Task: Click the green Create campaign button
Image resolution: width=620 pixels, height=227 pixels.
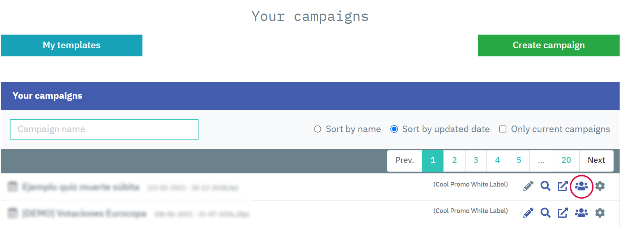Action: tap(548, 45)
